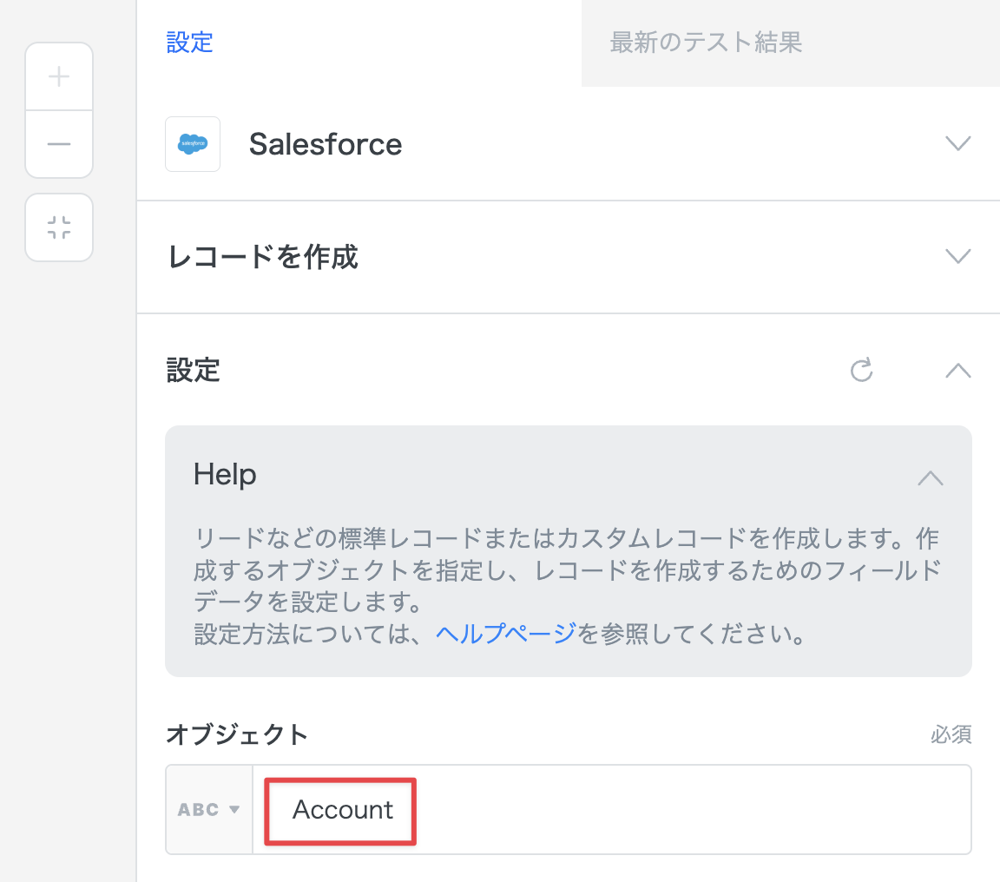Screen dimensions: 1000x882
Task: Click the Salesforce cloud logo icon
Action: 193,144
